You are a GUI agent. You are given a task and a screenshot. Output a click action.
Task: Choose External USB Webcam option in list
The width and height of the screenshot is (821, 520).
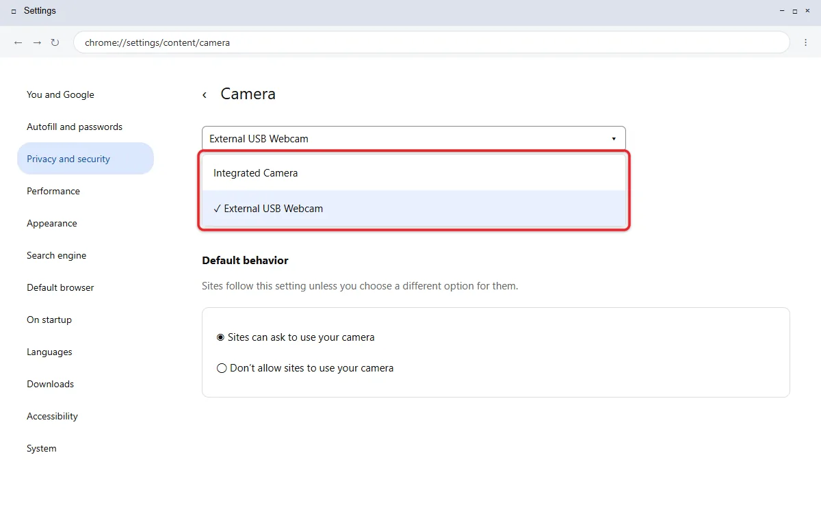pos(414,209)
